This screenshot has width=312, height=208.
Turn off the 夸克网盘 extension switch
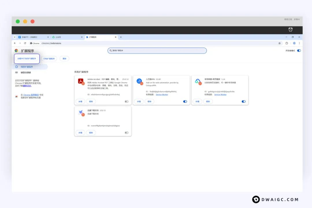(244, 102)
